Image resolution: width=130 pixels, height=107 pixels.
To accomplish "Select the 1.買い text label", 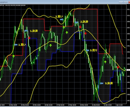I will (x=22, y=45).
